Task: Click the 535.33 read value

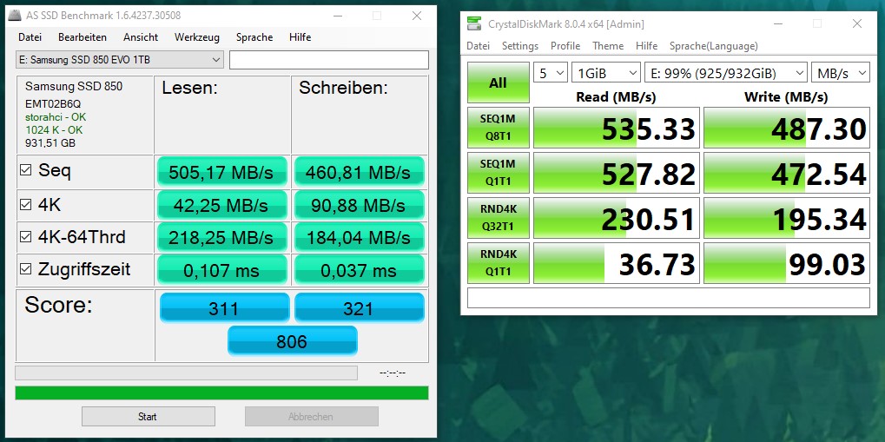Action: [617, 128]
